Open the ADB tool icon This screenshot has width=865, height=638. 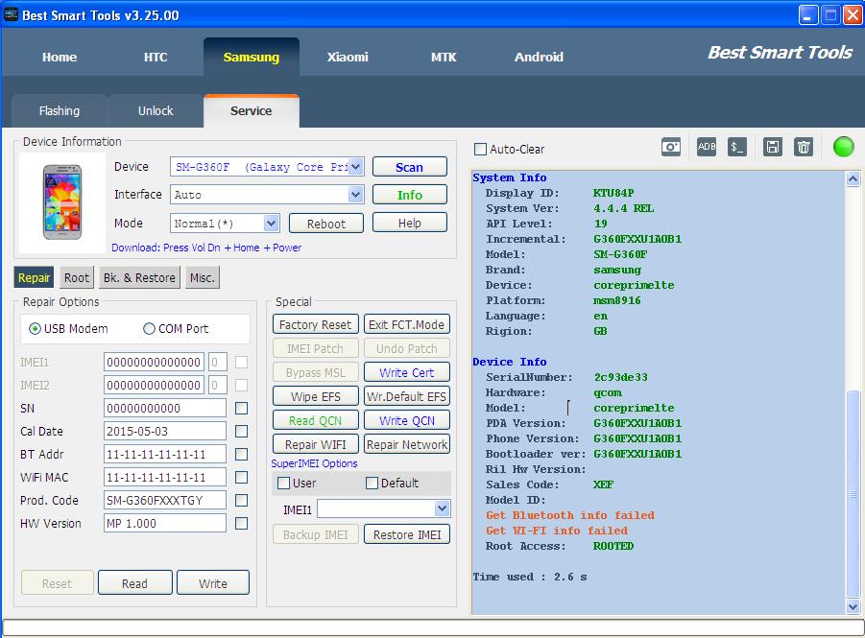[707, 147]
